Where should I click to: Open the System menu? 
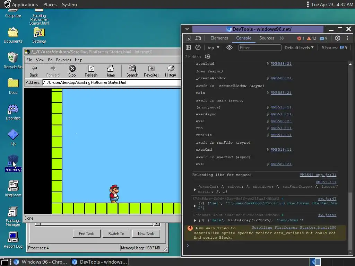[x=69, y=5]
